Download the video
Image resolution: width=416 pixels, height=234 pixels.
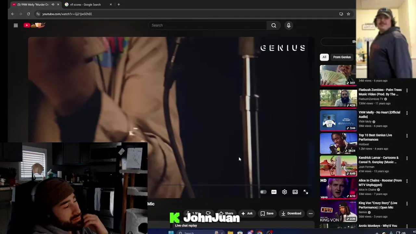click(292, 214)
